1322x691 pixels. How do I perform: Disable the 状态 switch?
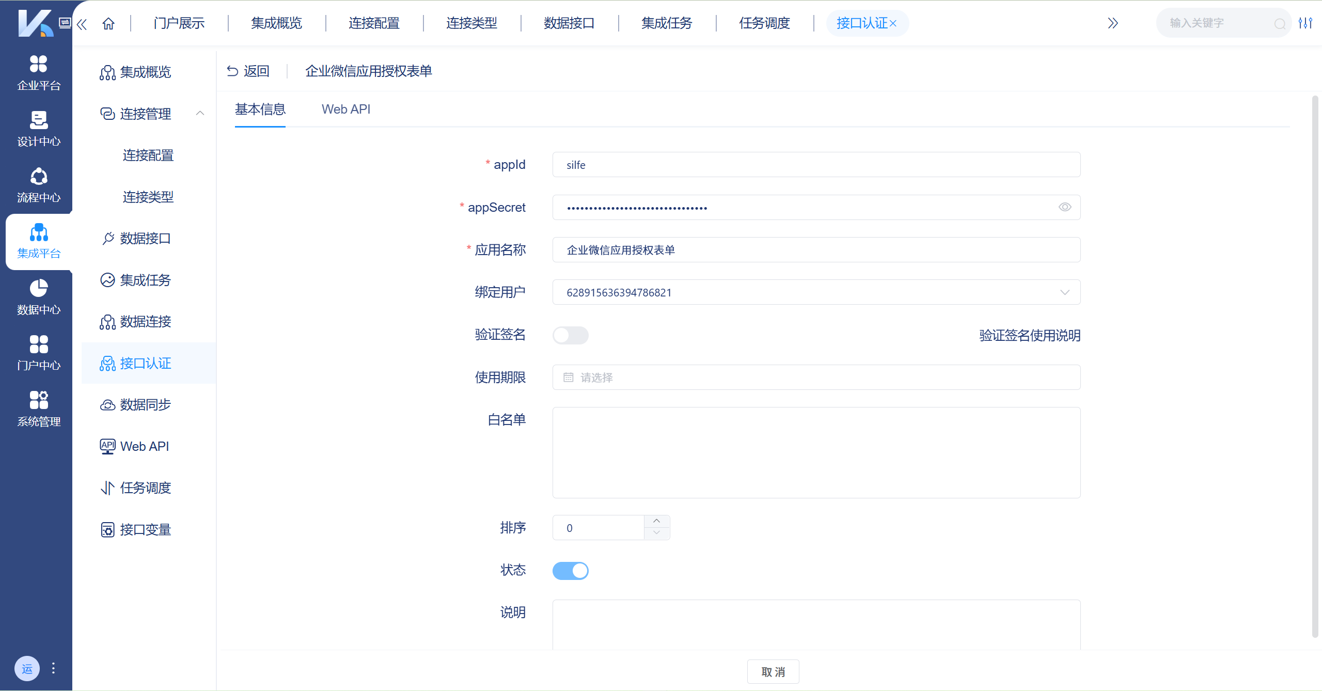click(x=570, y=571)
